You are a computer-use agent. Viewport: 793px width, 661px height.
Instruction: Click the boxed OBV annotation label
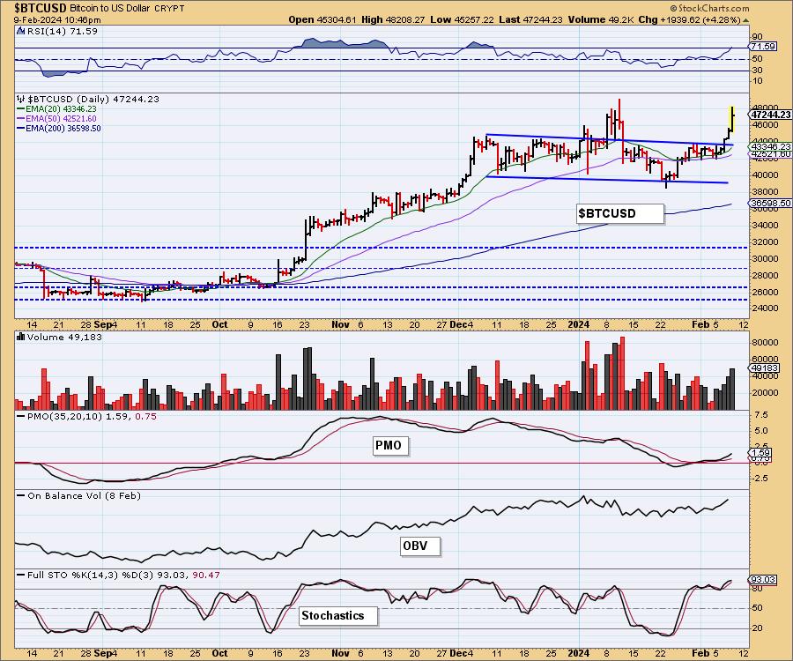pos(419,546)
